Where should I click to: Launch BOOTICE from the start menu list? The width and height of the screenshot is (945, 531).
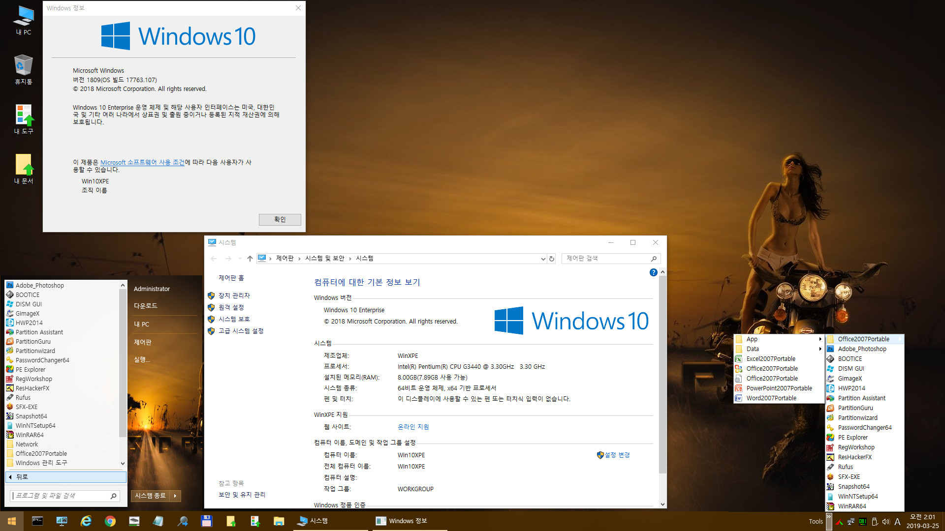[x=28, y=295]
